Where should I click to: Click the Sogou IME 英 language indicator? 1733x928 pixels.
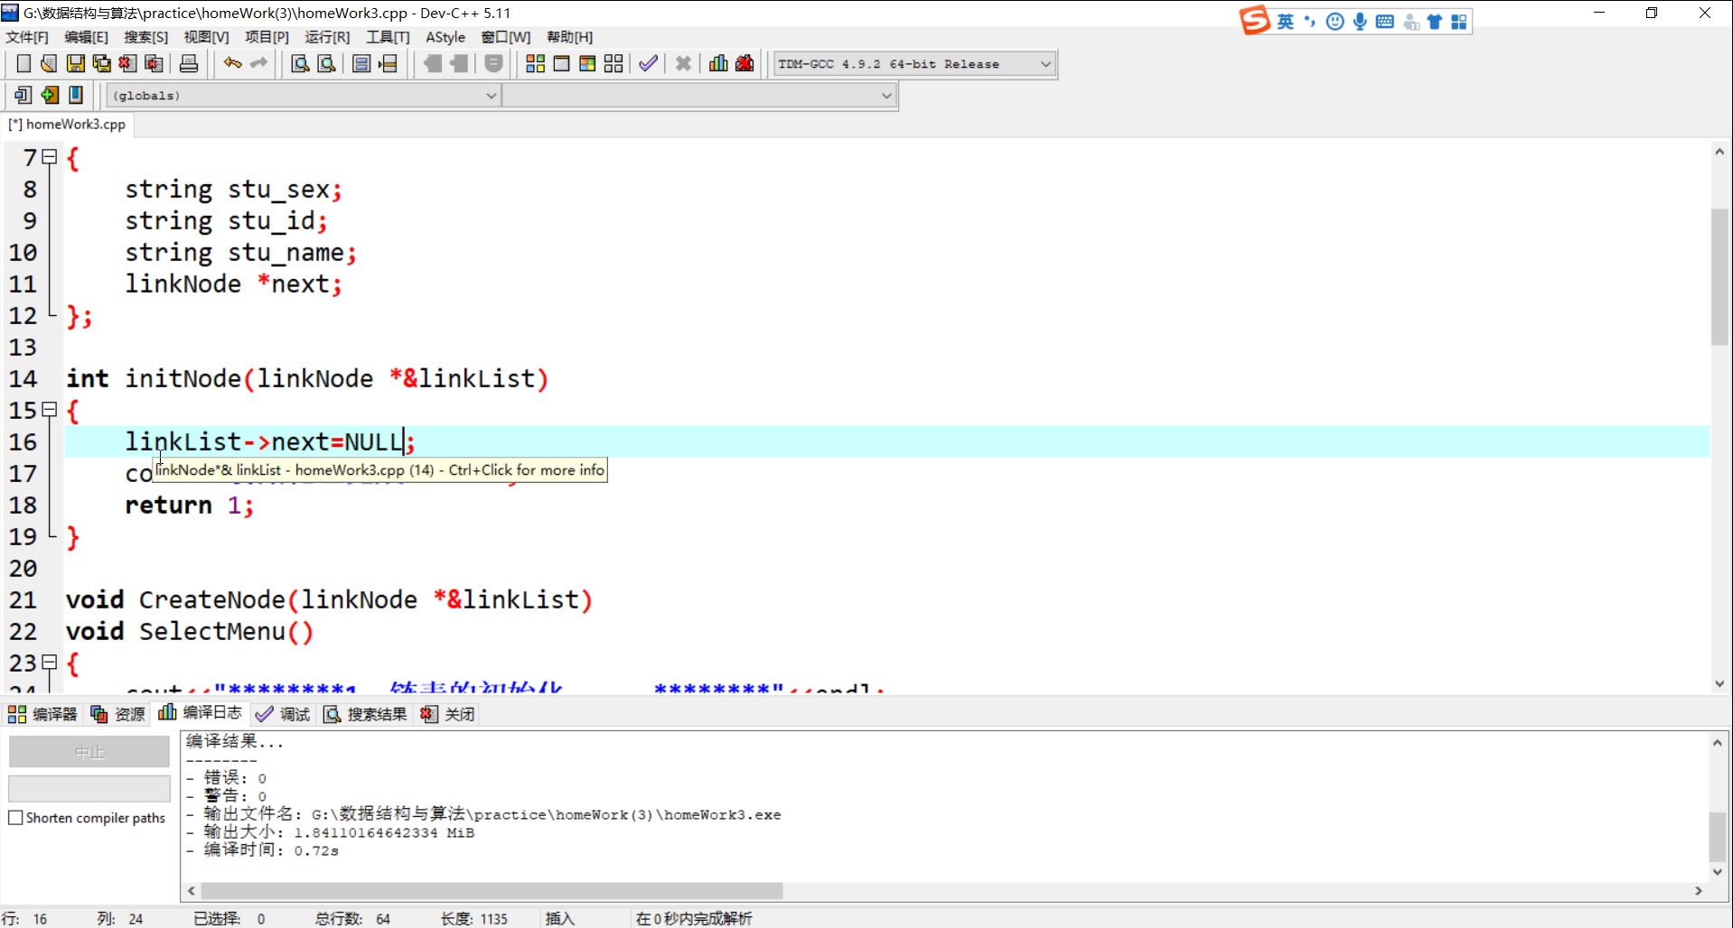coord(1285,22)
